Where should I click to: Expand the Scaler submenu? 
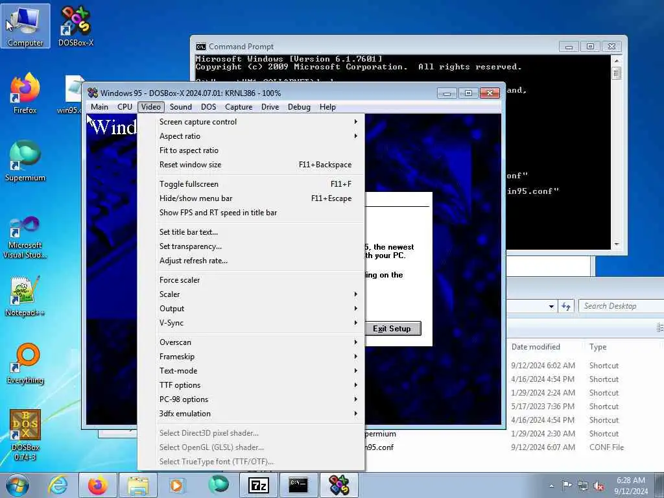[x=251, y=294]
